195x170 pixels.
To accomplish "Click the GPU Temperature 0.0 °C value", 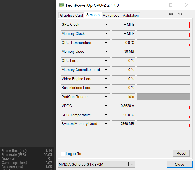I will click(x=123, y=43).
